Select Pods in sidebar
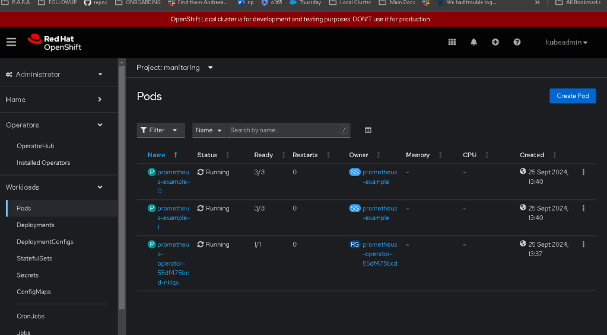 tap(62, 208)
